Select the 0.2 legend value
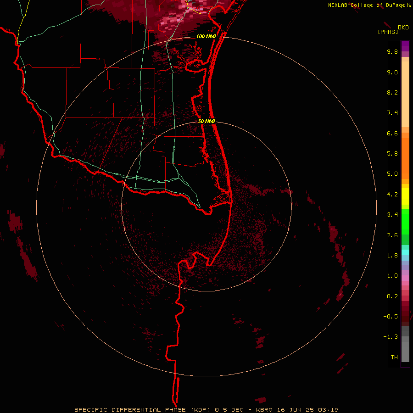The image size is (413, 413). coord(392,296)
